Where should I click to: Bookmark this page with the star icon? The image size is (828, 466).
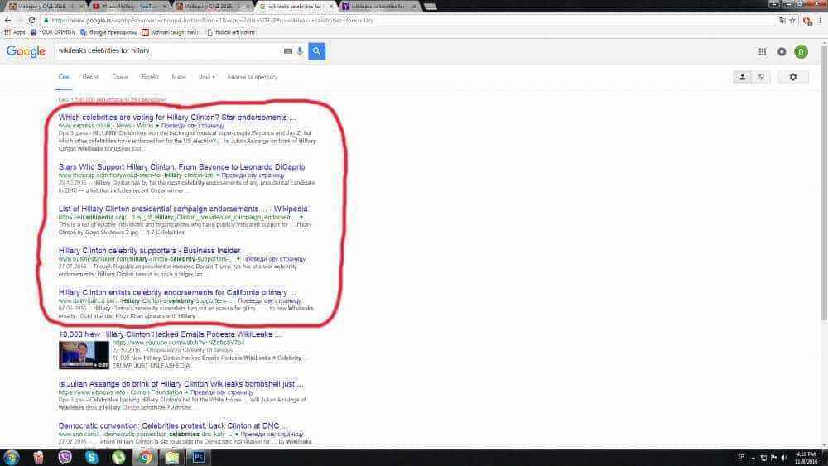(x=792, y=20)
